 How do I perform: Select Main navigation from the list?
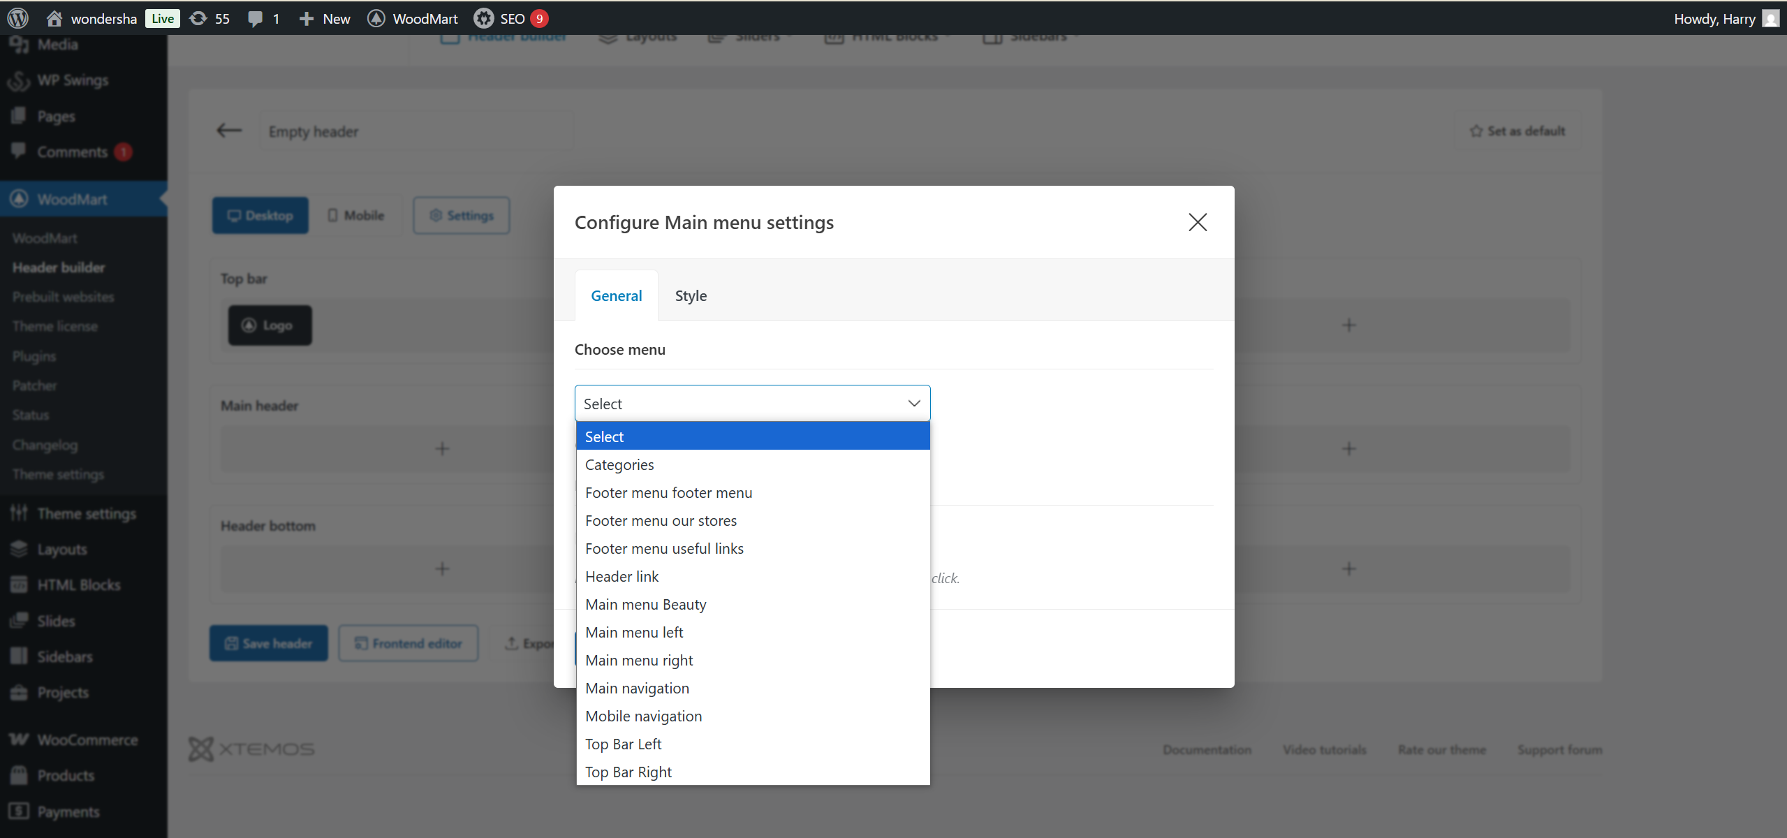click(637, 688)
